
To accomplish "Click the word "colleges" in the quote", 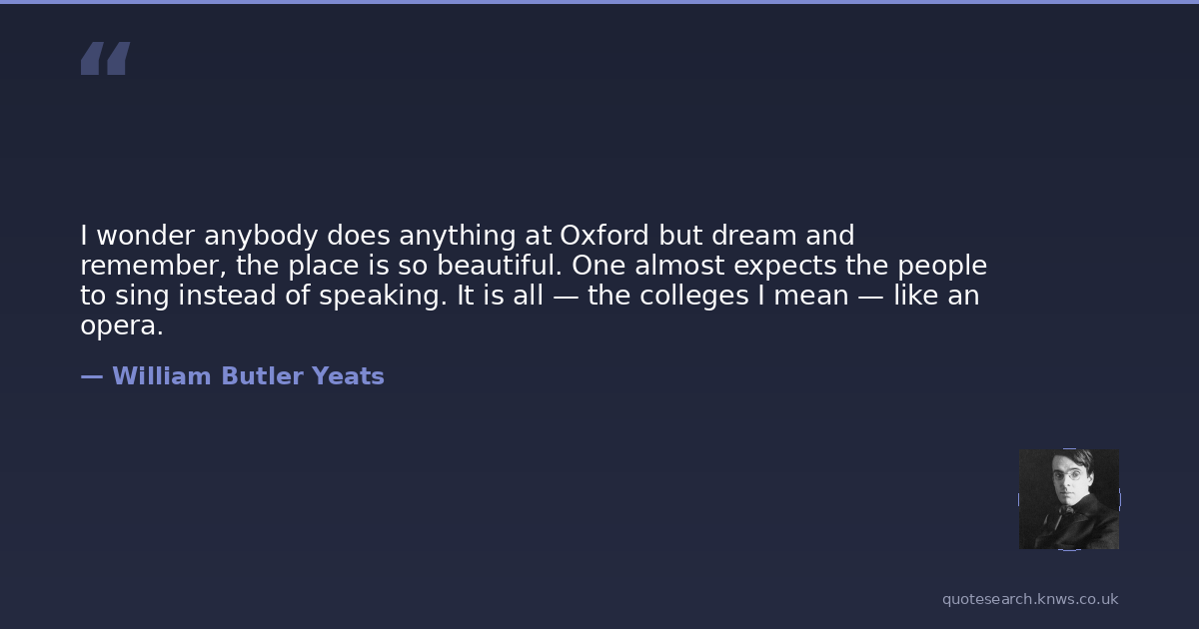I will pyautogui.click(x=691, y=297).
